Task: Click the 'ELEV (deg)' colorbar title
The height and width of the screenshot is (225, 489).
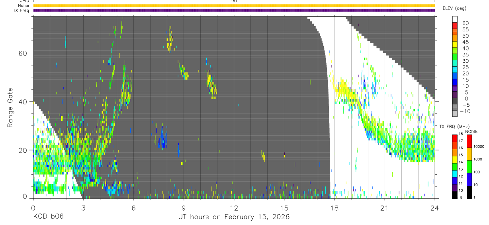Action: coord(454,8)
